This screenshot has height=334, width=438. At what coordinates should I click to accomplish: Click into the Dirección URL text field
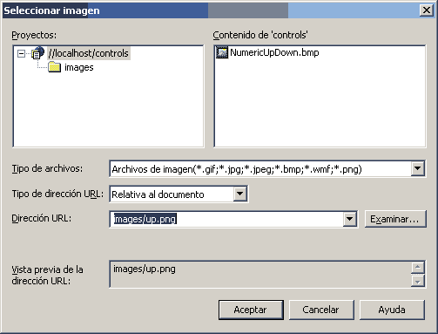226,219
